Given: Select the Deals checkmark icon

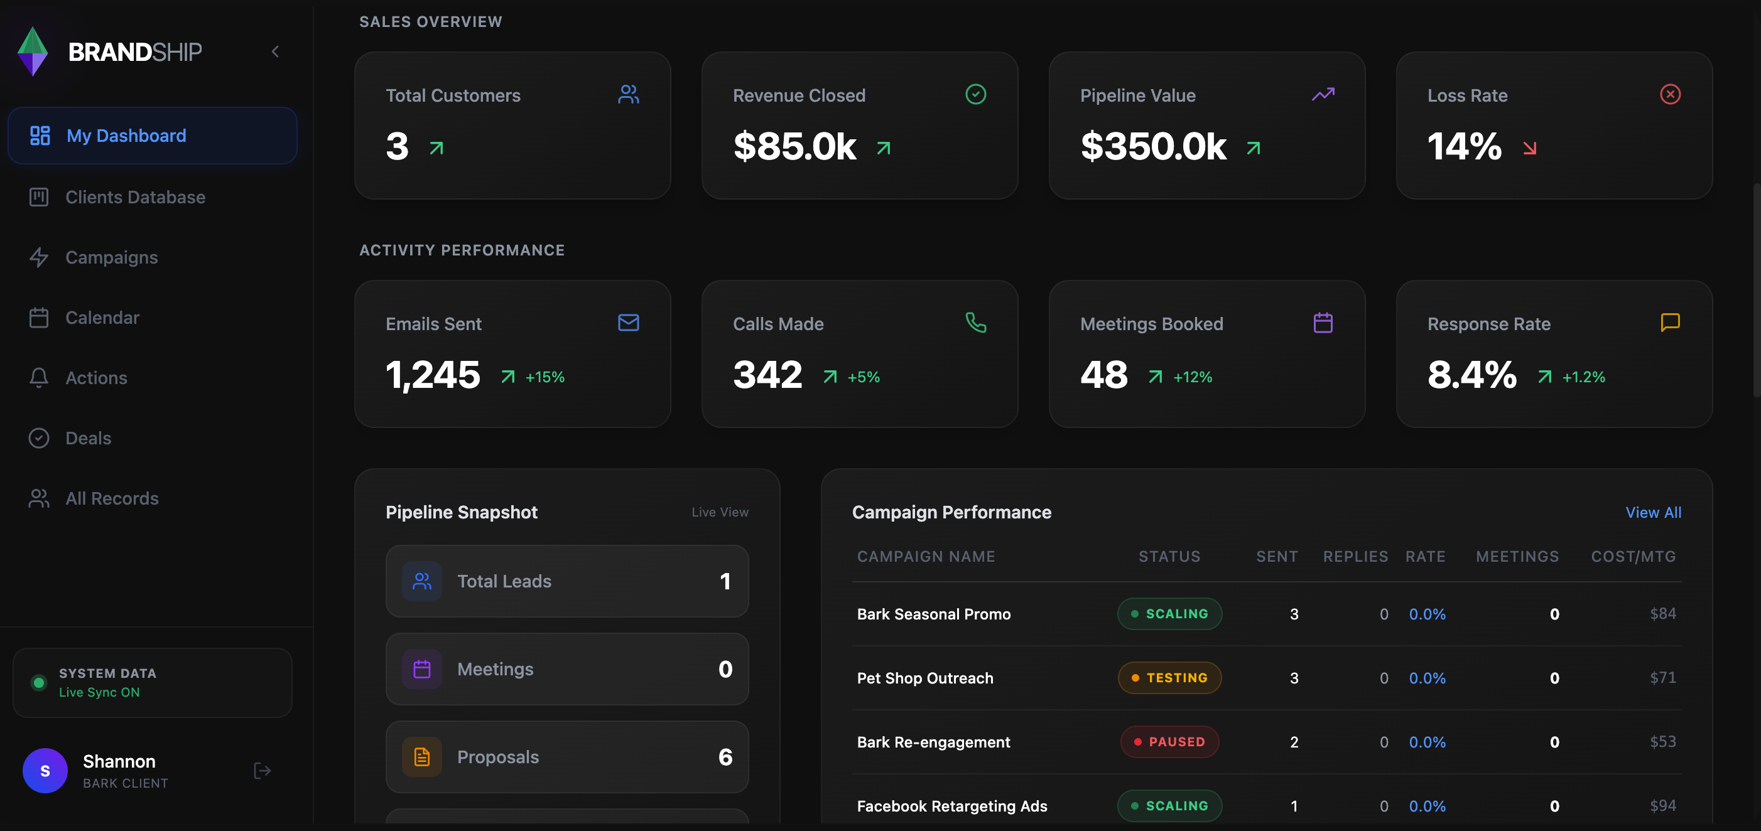Looking at the screenshot, I should [39, 437].
